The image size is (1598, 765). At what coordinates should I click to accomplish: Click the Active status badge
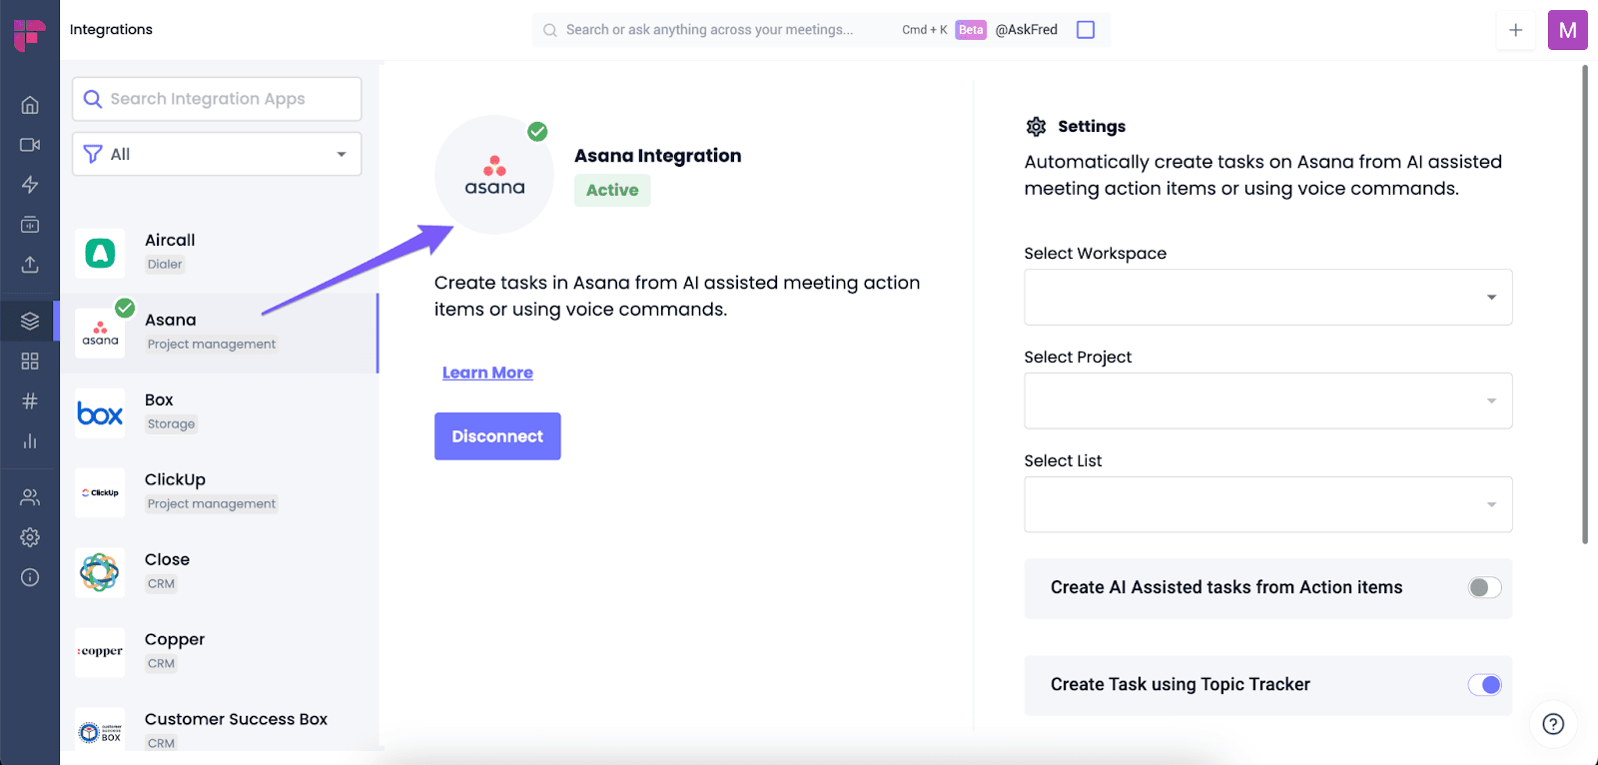coord(612,190)
